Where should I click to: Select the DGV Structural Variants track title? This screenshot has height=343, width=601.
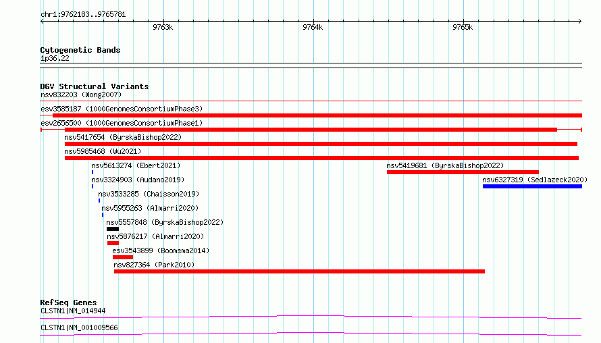pos(95,86)
